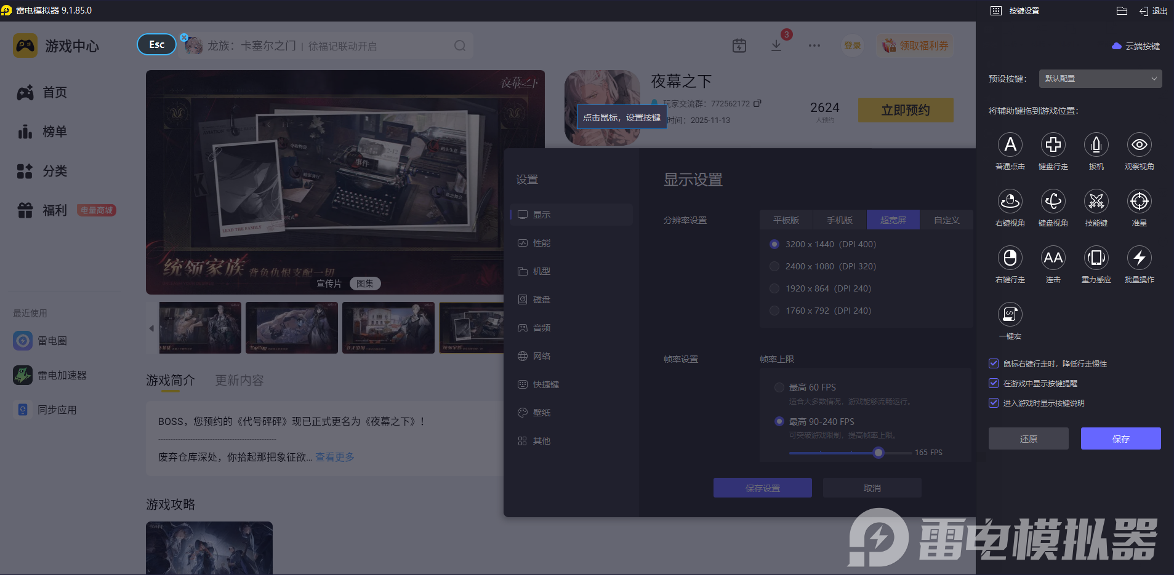Select the 一键宏 macro tool

(1010, 315)
